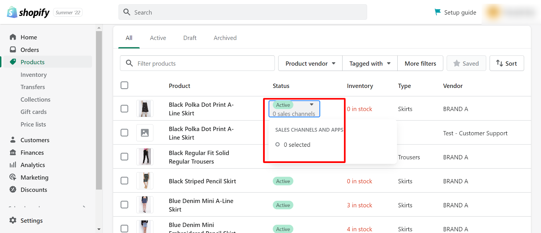Click the Customers person icon

pyautogui.click(x=13, y=140)
